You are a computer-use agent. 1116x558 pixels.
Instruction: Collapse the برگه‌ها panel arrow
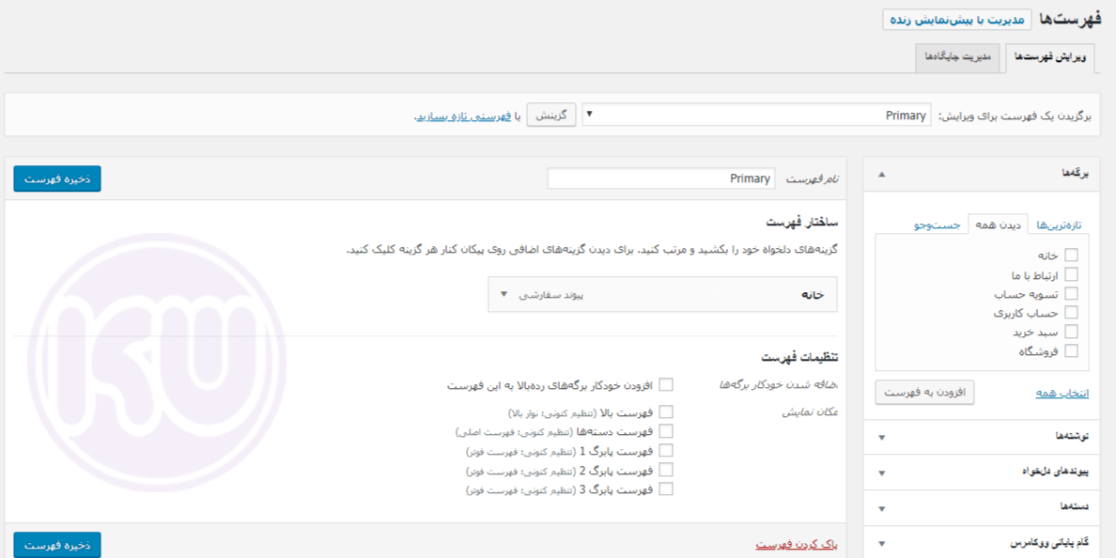pos(882,174)
